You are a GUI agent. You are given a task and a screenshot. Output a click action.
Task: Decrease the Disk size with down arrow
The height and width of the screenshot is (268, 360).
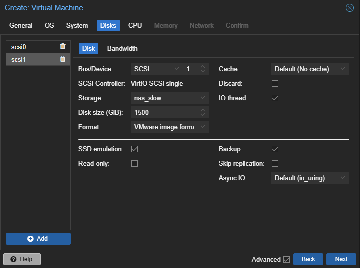pos(203,115)
